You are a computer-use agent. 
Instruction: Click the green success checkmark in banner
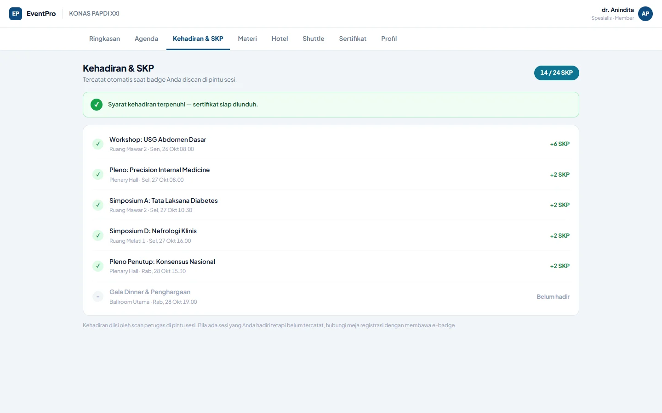coord(97,105)
